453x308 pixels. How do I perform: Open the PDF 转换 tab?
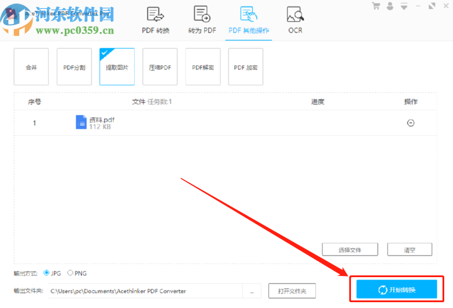tap(156, 20)
